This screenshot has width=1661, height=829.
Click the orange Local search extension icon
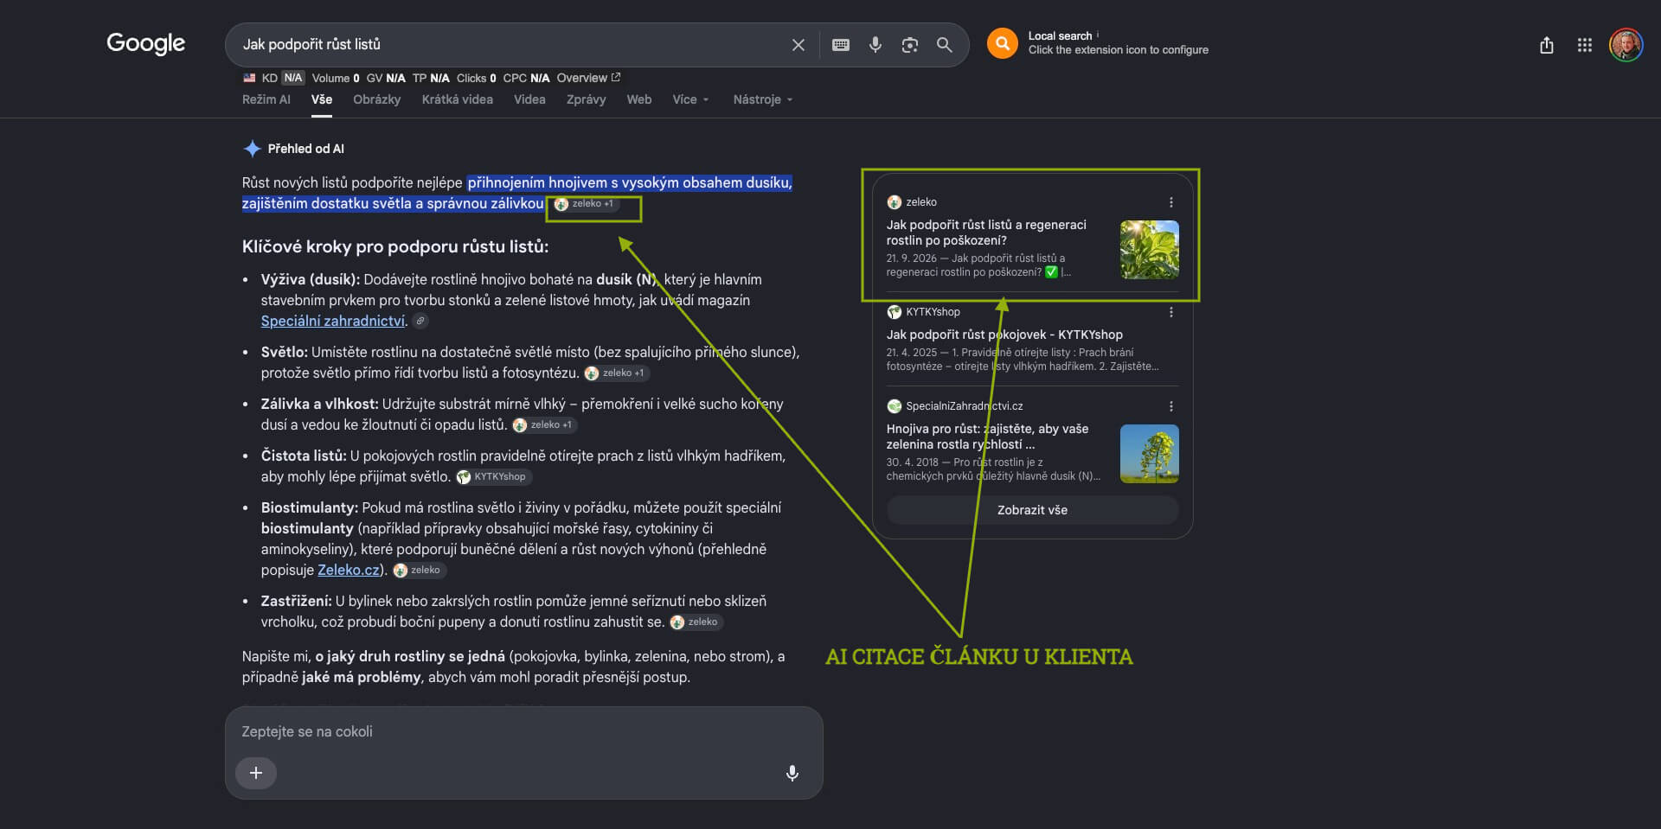point(1002,43)
